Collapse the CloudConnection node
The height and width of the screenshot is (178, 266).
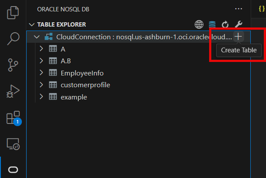point(37,37)
